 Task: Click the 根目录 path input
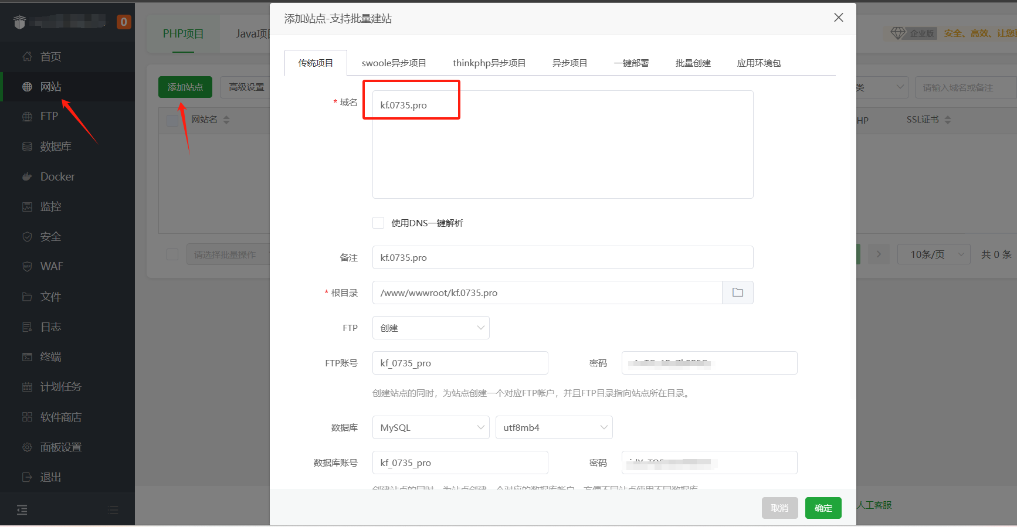547,293
